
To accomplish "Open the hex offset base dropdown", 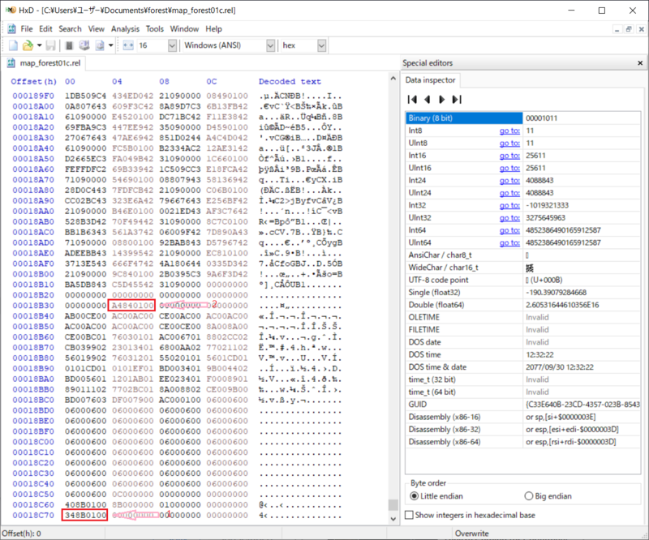I will pos(321,45).
